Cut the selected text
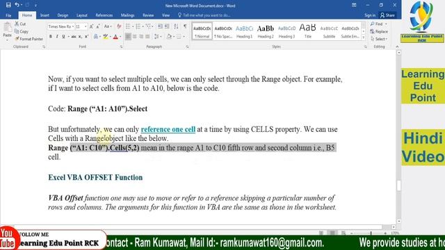This screenshot has width=445, height=250. (20, 24)
